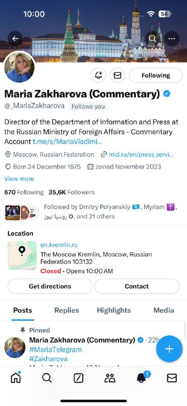Viewport: 187px width, 406px height.
Task: Open Communities people icon in bottom bar
Action: (x=109, y=379)
